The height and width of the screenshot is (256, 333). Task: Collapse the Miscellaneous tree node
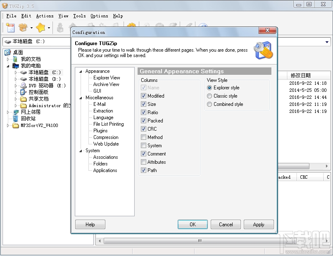(81, 98)
